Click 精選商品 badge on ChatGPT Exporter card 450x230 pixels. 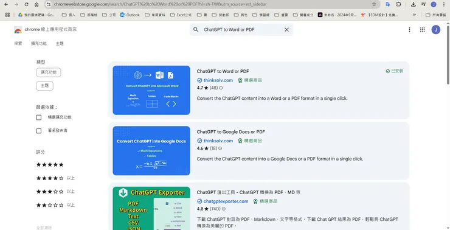coord(266,201)
